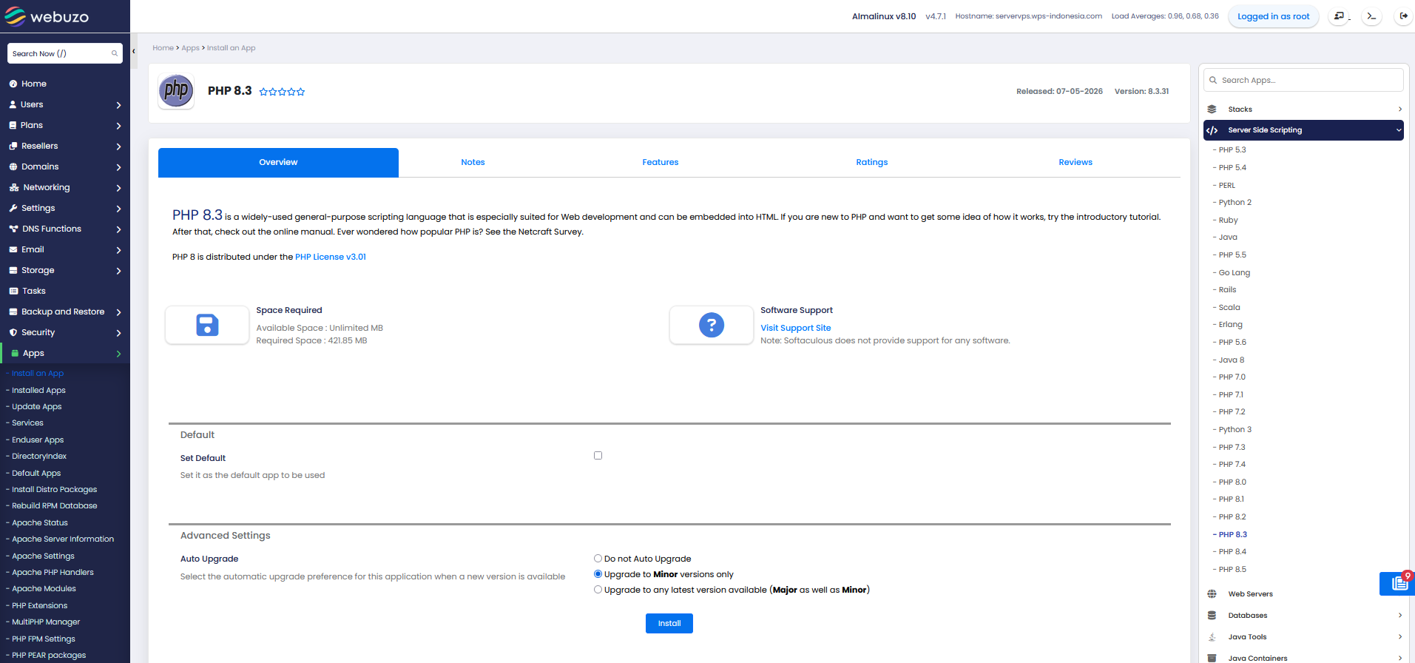Open the floating task list icon
This screenshot has height=663, width=1415.
click(1399, 583)
